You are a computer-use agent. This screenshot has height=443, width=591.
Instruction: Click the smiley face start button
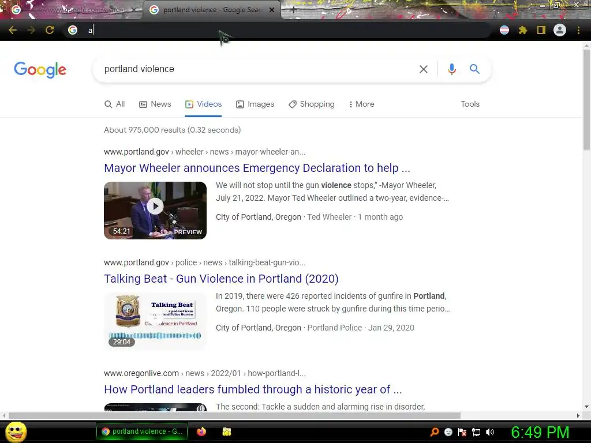[16, 431]
